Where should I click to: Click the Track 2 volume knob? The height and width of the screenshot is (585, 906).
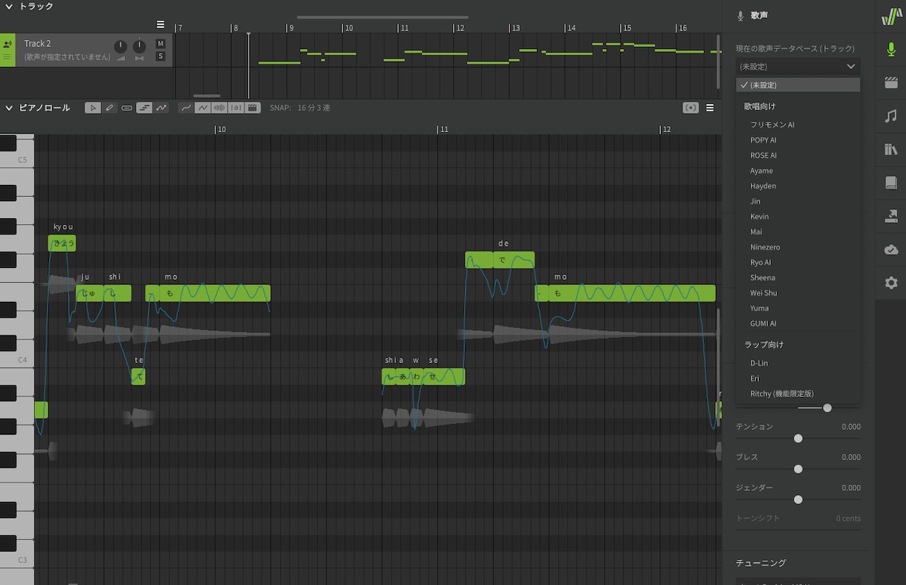tap(120, 47)
